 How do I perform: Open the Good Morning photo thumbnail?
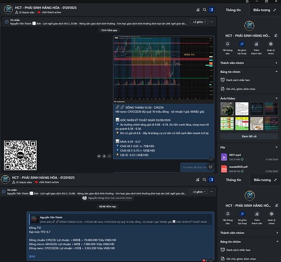tap(227, 109)
